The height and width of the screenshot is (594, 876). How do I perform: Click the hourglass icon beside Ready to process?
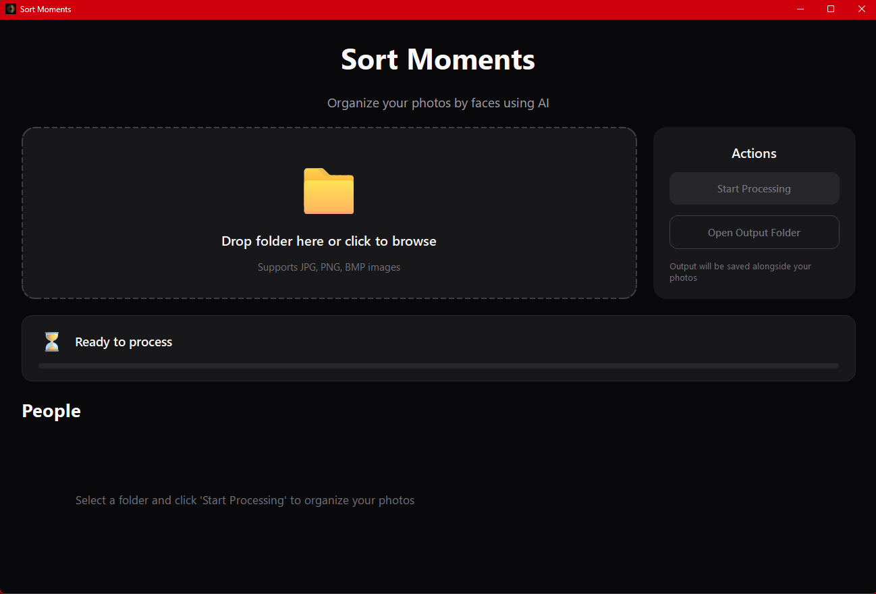[51, 342]
